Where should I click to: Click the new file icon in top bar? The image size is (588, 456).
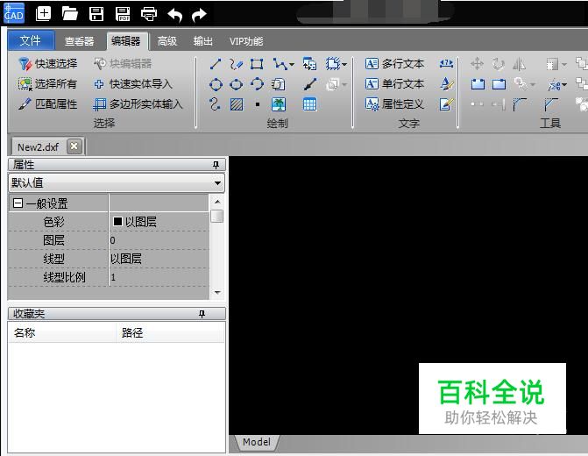click(x=43, y=14)
